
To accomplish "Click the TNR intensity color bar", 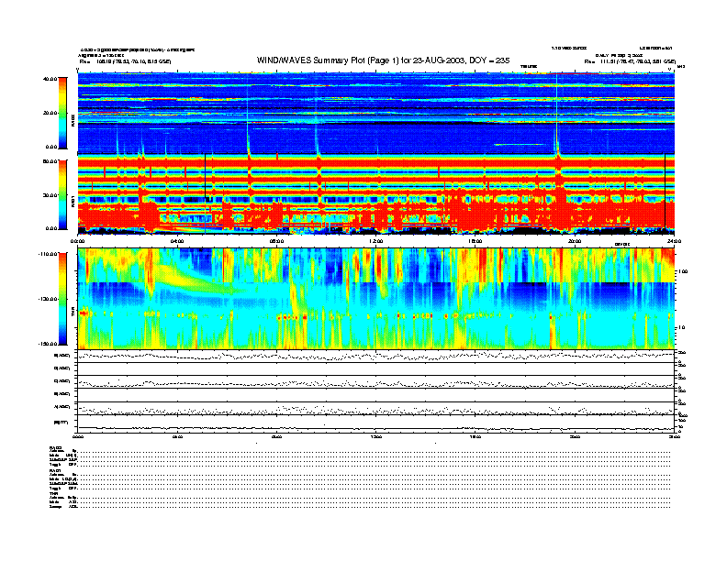I will [62, 299].
